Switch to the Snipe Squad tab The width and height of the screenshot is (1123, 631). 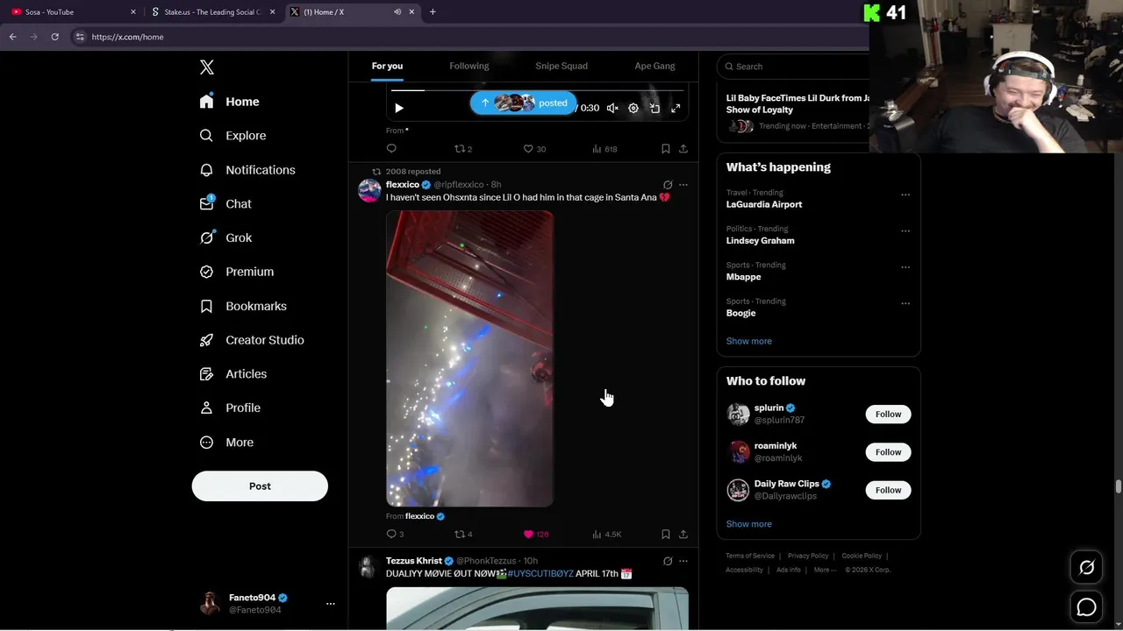pos(561,66)
